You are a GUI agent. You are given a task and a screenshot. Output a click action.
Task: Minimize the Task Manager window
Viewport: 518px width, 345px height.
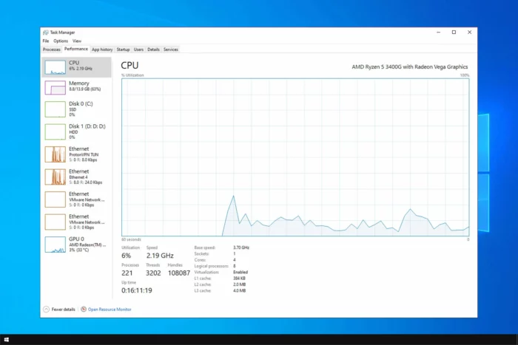coord(438,33)
